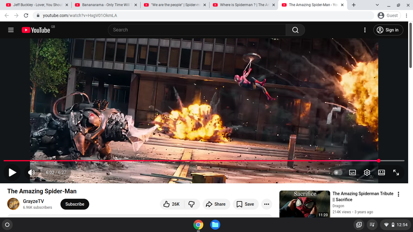Enter full screen mode

point(396,172)
